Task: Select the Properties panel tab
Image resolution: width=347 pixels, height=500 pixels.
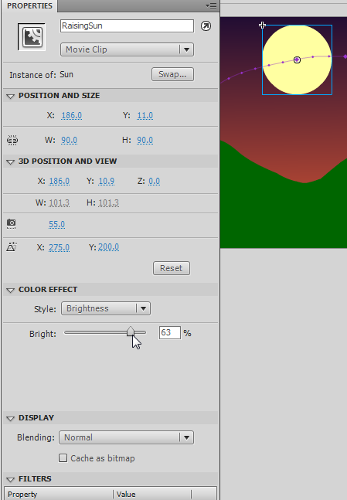Action: [29, 6]
